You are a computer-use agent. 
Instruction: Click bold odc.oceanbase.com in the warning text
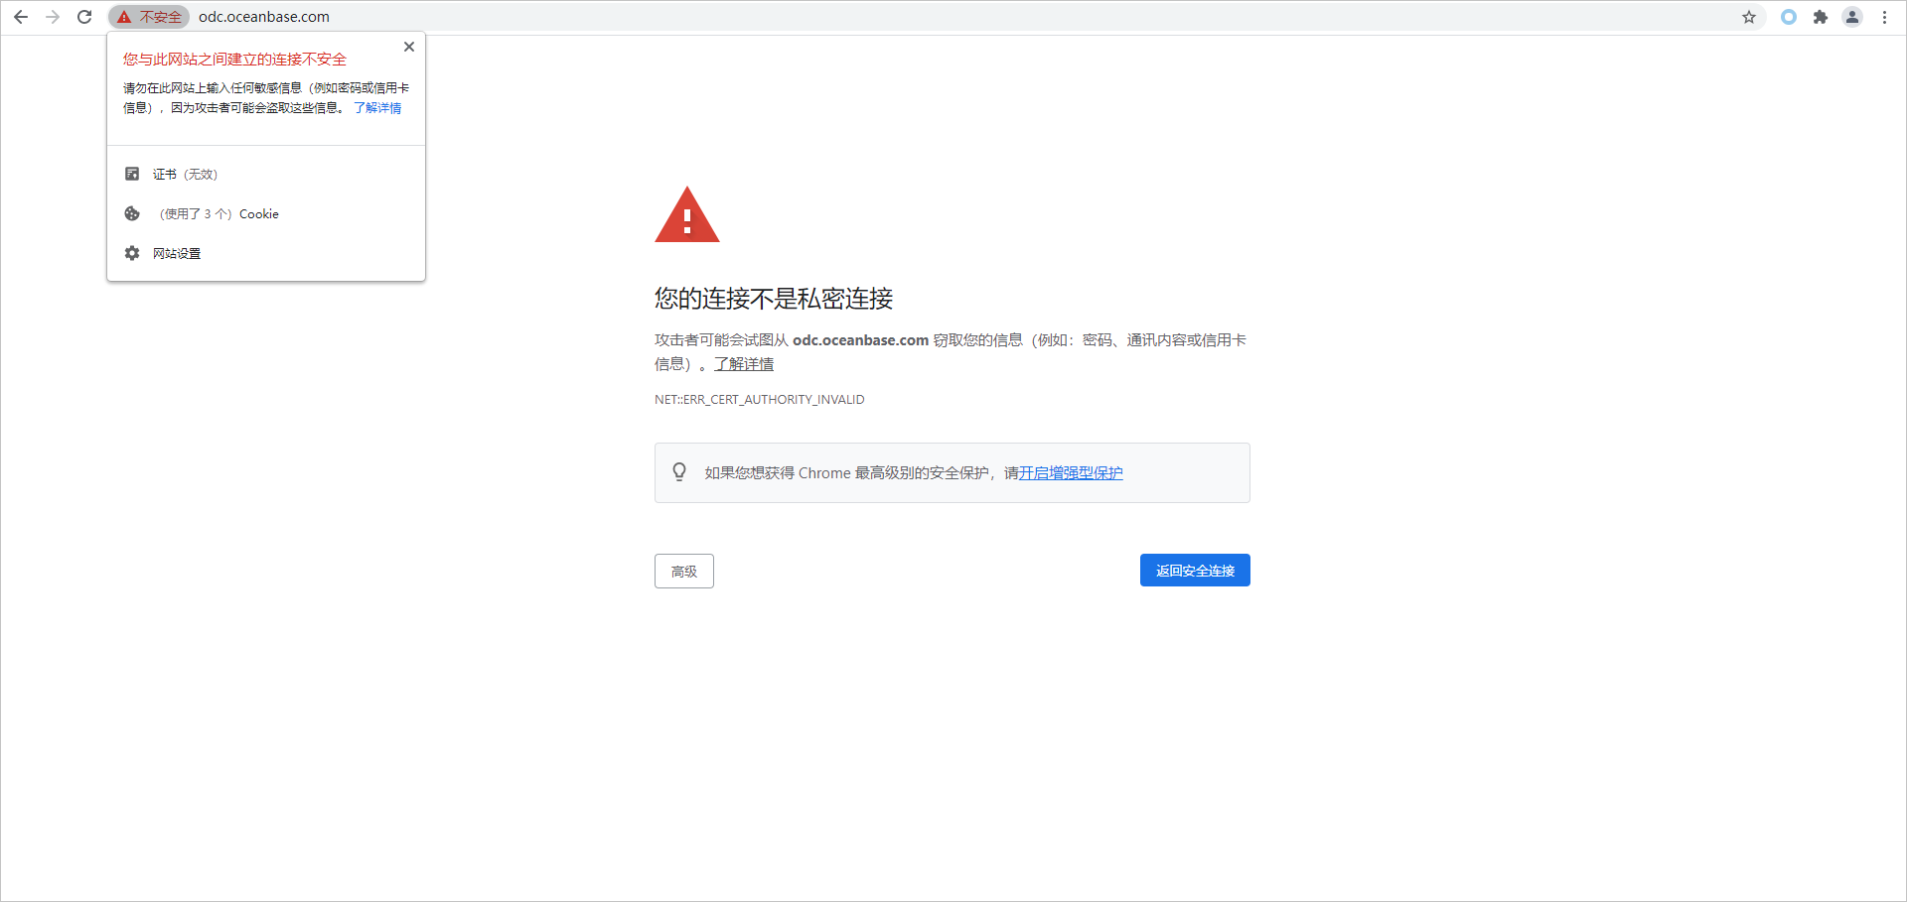click(x=860, y=340)
